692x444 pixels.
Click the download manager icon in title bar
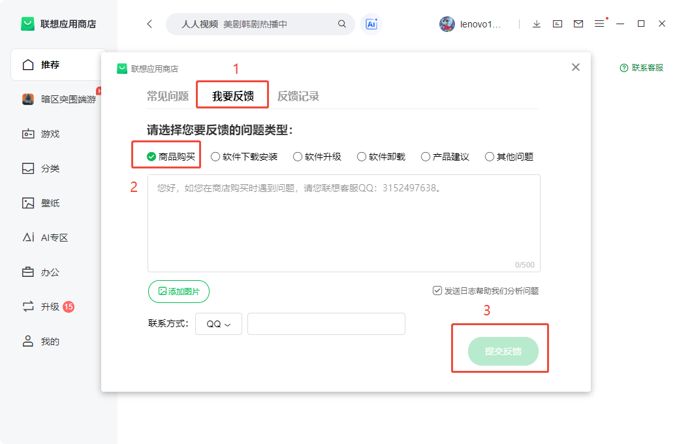[537, 23]
